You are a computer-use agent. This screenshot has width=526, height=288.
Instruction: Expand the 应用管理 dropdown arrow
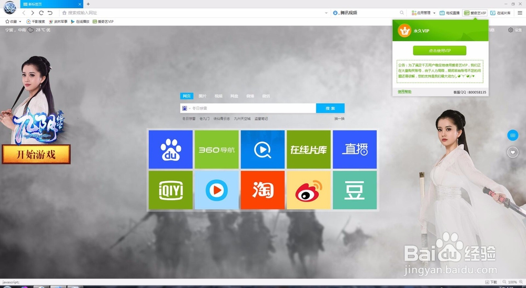[434, 13]
